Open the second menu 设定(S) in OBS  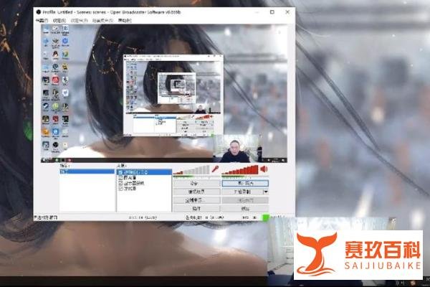(x=59, y=21)
